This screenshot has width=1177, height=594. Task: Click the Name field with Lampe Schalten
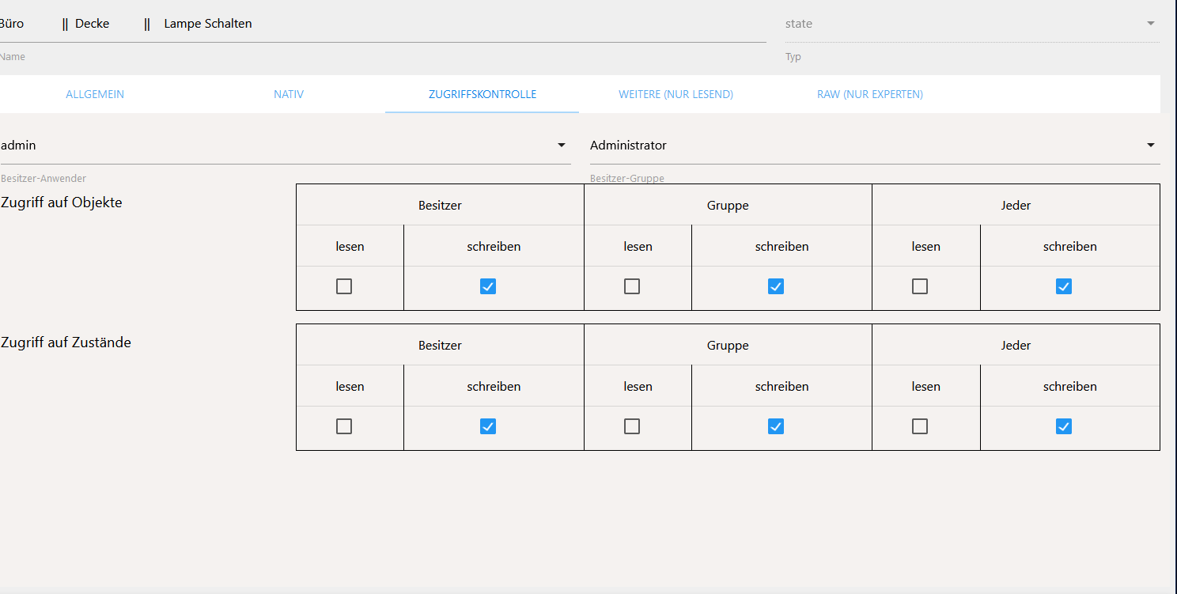coord(383,24)
